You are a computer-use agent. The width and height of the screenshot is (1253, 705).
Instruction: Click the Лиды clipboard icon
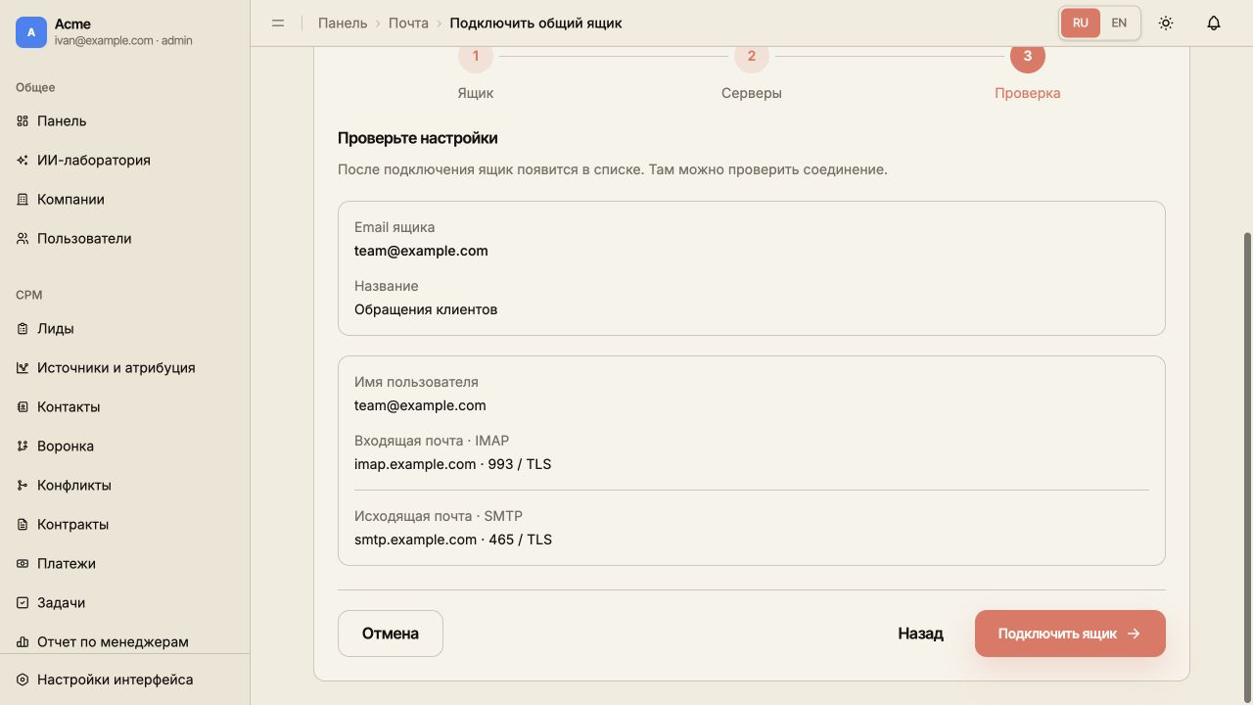23,329
